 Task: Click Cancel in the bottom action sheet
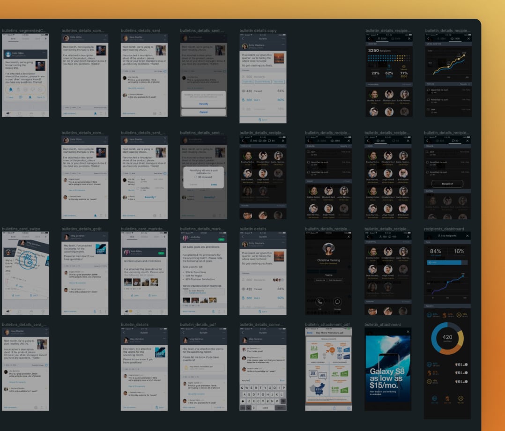(203, 112)
